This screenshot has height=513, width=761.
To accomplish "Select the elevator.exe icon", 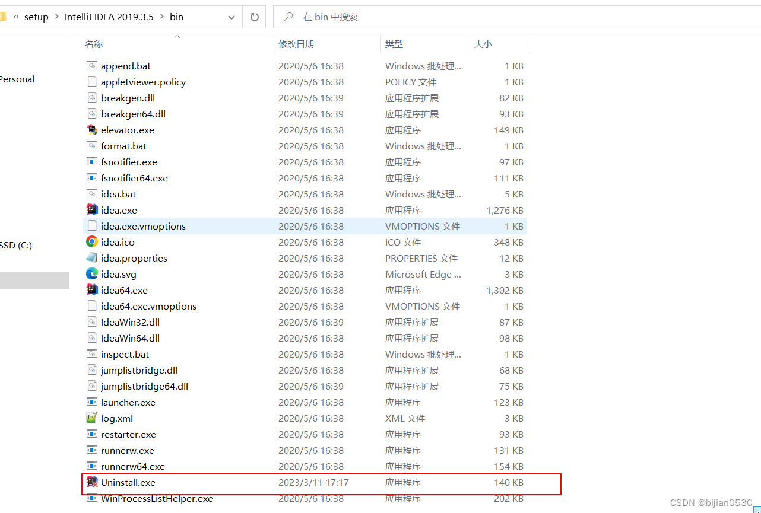I will [91, 130].
